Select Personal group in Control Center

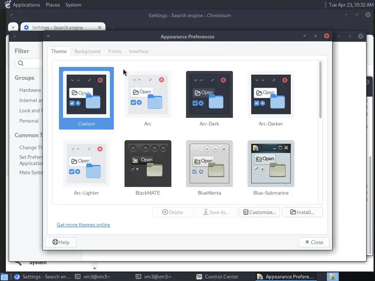pyautogui.click(x=29, y=121)
